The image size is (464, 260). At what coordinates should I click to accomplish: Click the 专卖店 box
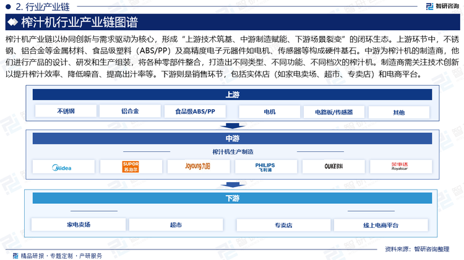[283, 225]
